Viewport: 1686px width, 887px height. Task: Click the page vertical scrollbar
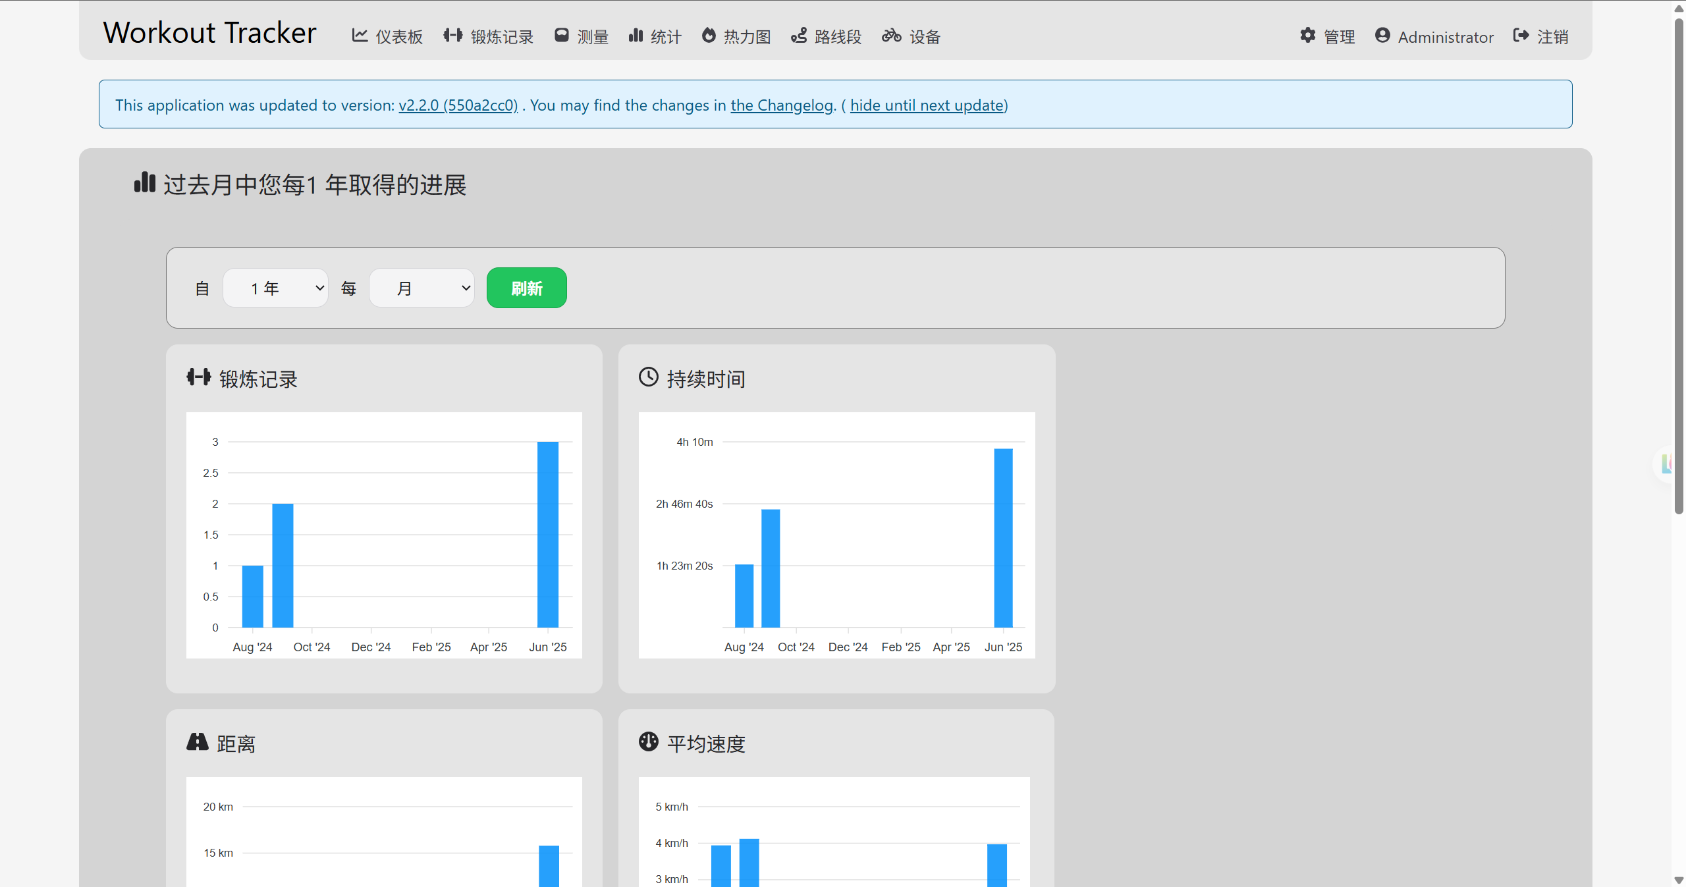point(1679,263)
